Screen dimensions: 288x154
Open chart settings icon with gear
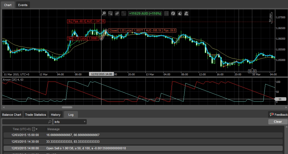[x=110, y=13]
